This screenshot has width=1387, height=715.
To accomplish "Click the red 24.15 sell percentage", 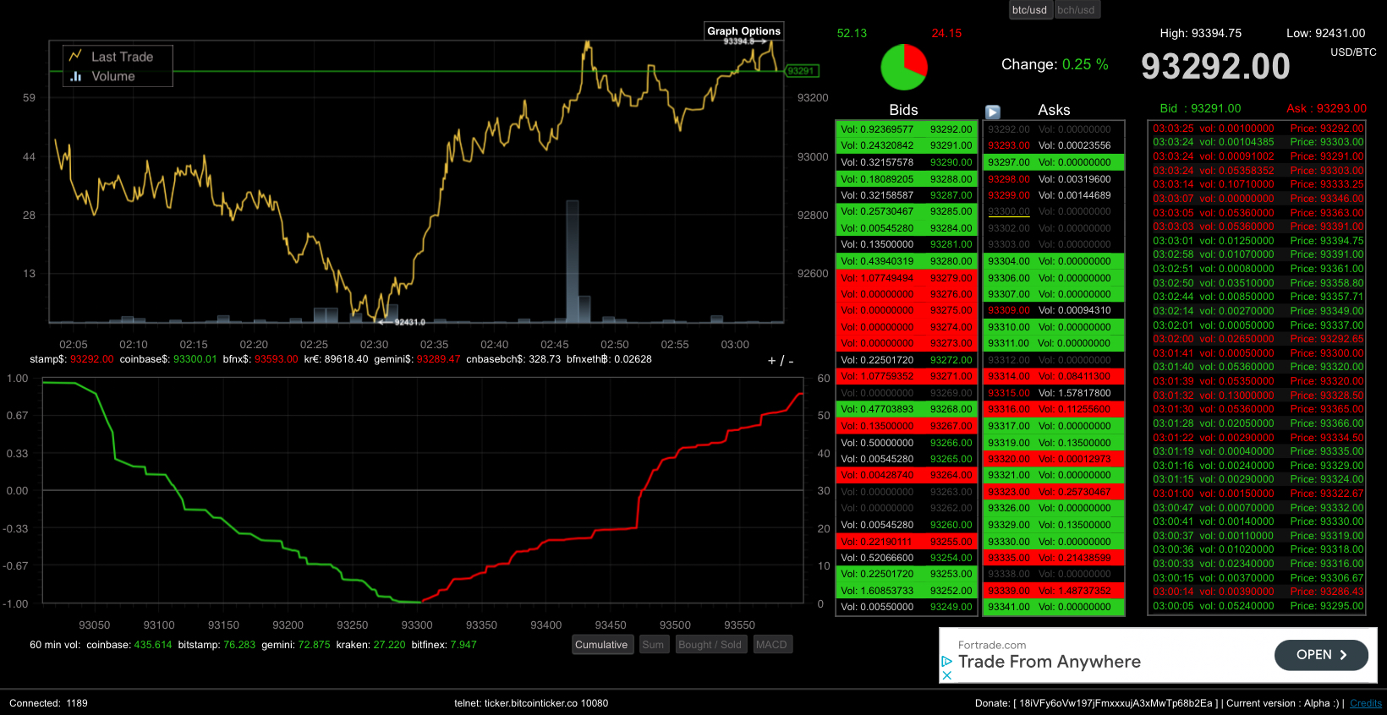I will (x=946, y=33).
